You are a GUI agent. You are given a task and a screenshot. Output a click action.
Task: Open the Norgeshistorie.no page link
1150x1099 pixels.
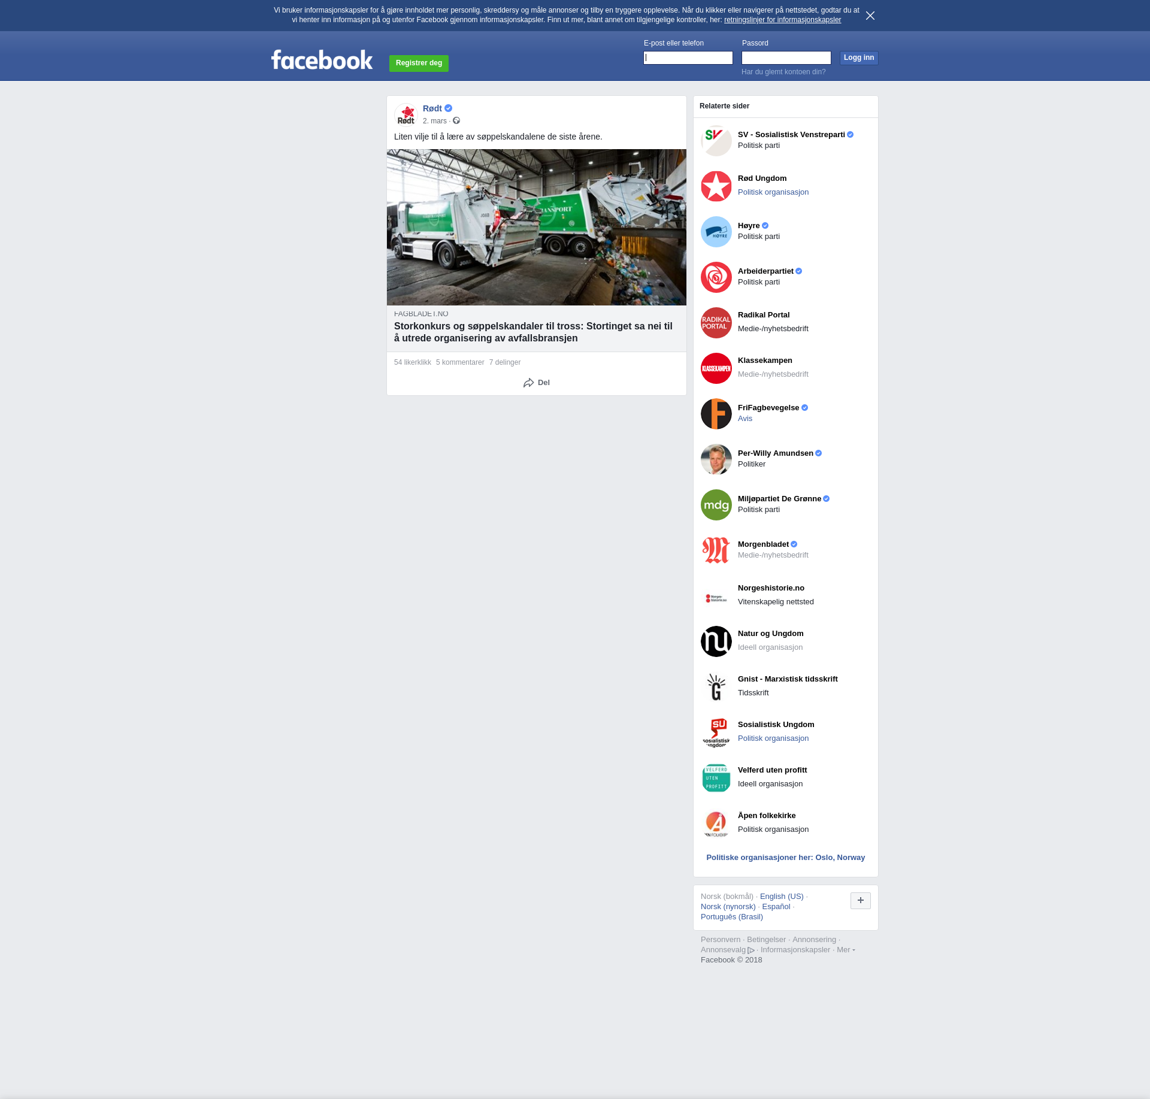coord(771,588)
